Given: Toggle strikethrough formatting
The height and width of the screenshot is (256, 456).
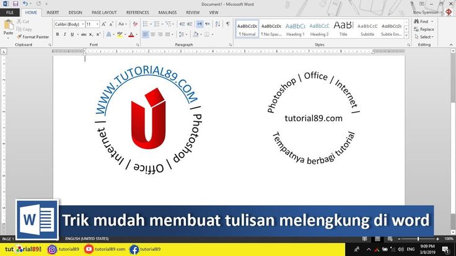Looking at the screenshot, I should [84, 35].
